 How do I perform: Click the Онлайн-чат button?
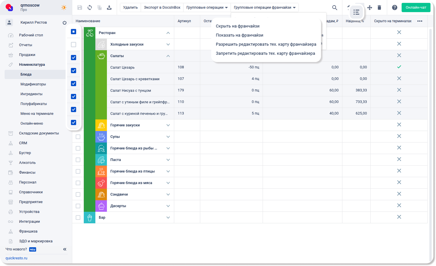[x=416, y=8]
